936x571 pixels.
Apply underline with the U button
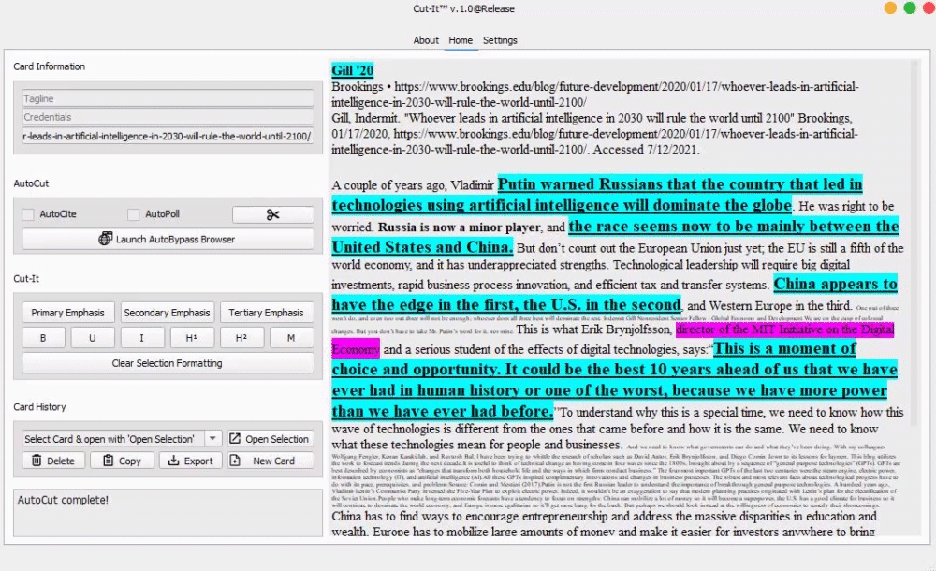point(92,338)
